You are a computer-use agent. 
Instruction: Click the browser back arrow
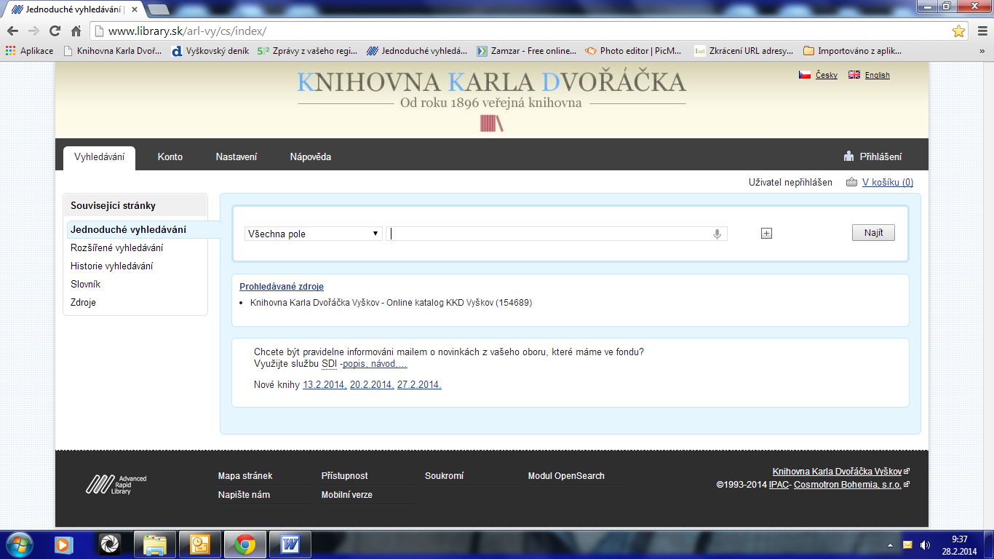click(x=12, y=31)
